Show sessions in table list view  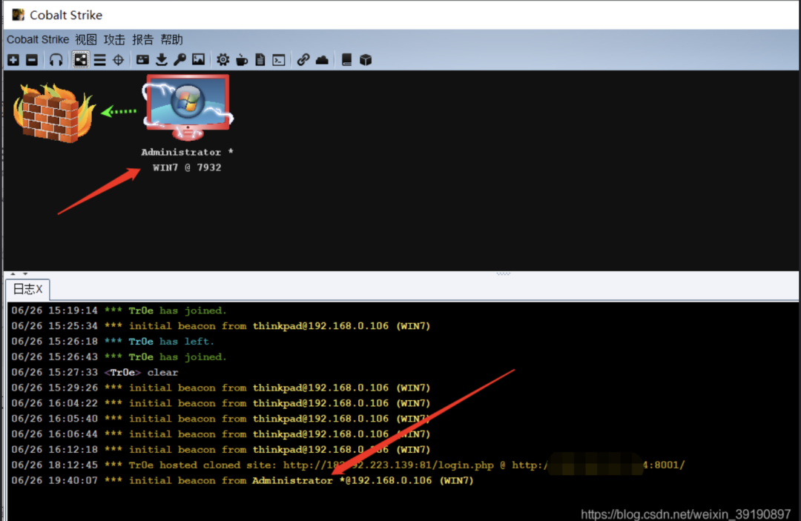(99, 60)
